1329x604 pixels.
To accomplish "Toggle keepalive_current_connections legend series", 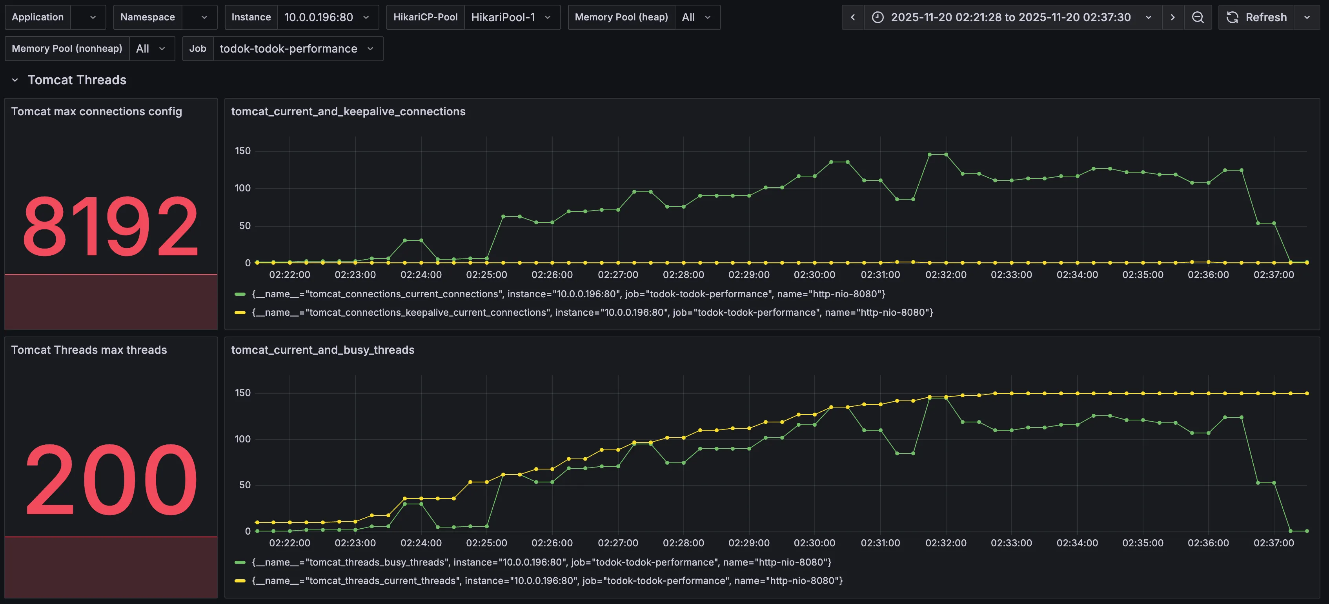I will point(592,313).
